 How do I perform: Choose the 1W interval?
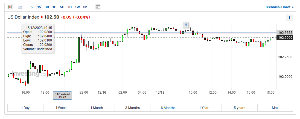pos(77,7)
